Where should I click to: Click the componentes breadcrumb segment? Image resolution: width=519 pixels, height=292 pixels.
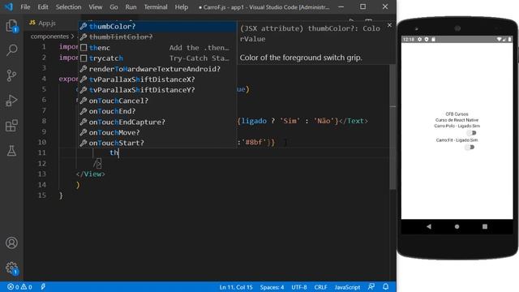pos(49,36)
